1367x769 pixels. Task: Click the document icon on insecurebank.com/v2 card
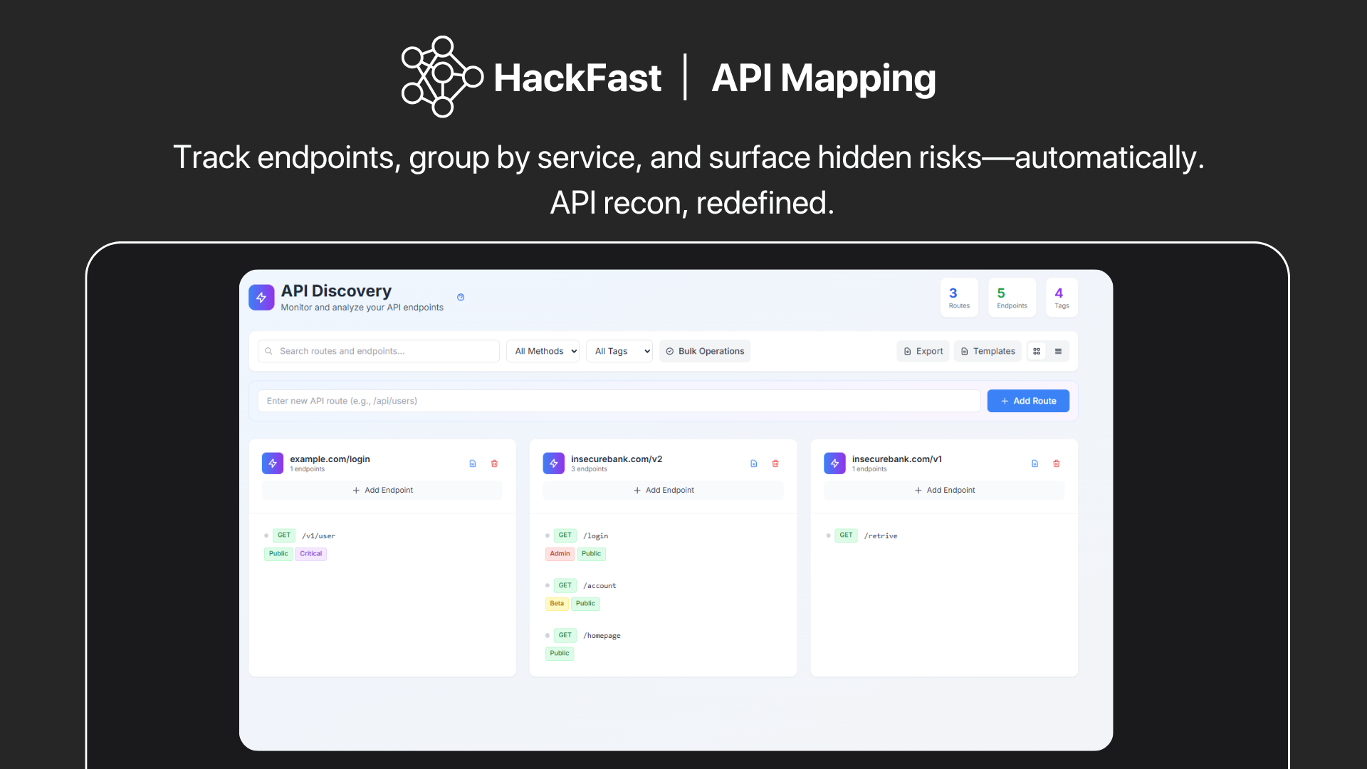pos(753,464)
